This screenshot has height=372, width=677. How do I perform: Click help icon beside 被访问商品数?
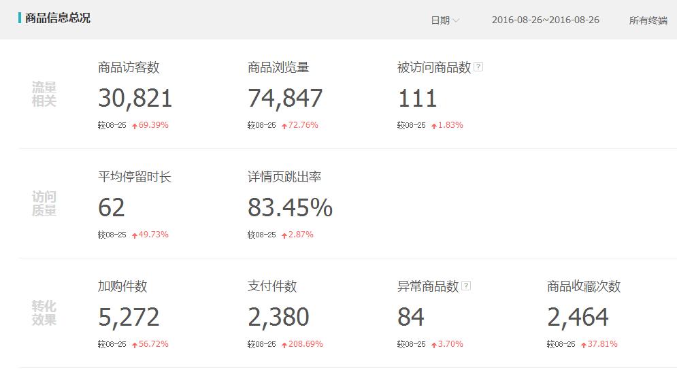(478, 67)
